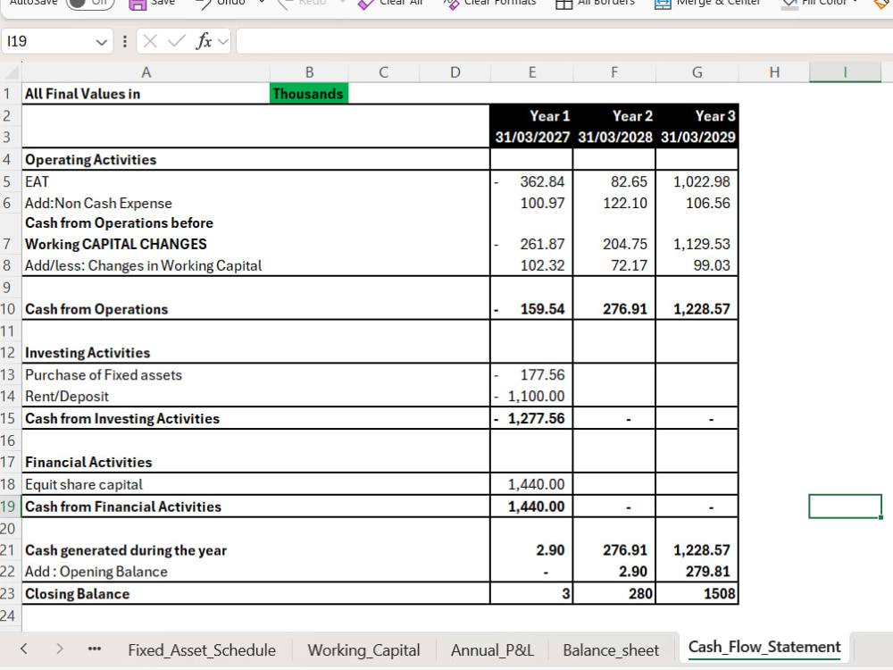Viewport: 893px width, 670px height.
Task: Click the bold 1,440.00 in Cash from Financial Activities
Action: pyautogui.click(x=531, y=507)
